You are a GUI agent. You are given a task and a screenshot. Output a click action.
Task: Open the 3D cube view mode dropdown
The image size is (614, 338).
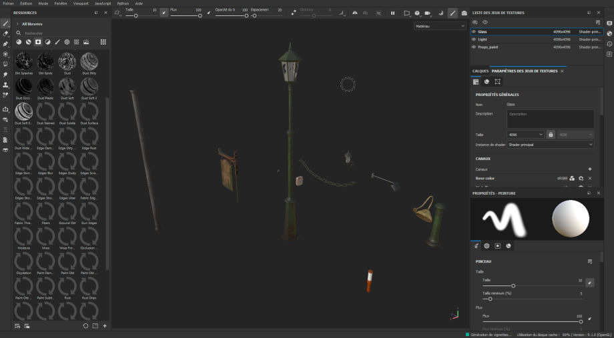tap(417, 13)
